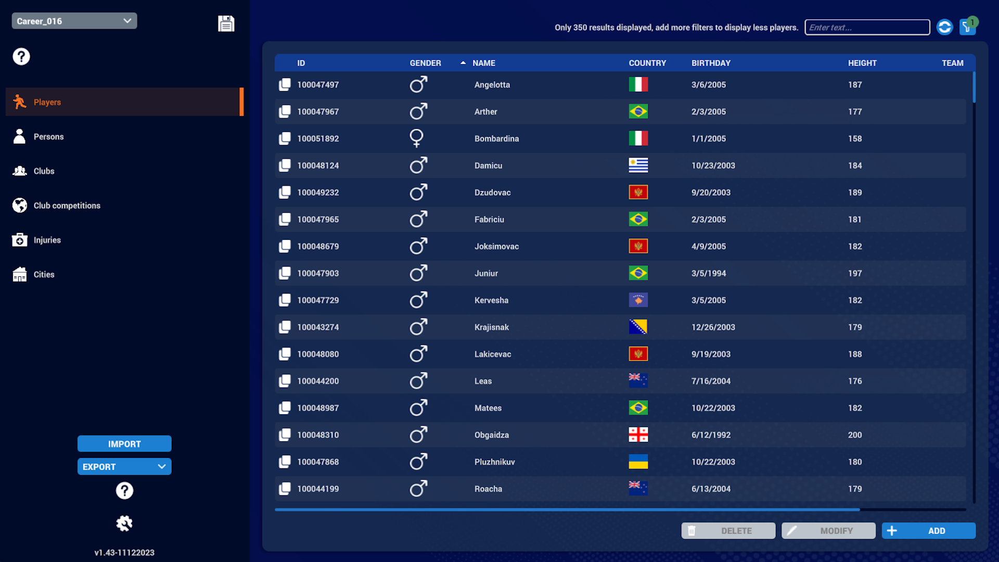Click the help icon below Export
Viewport: 999px width, 562px height.
click(124, 490)
